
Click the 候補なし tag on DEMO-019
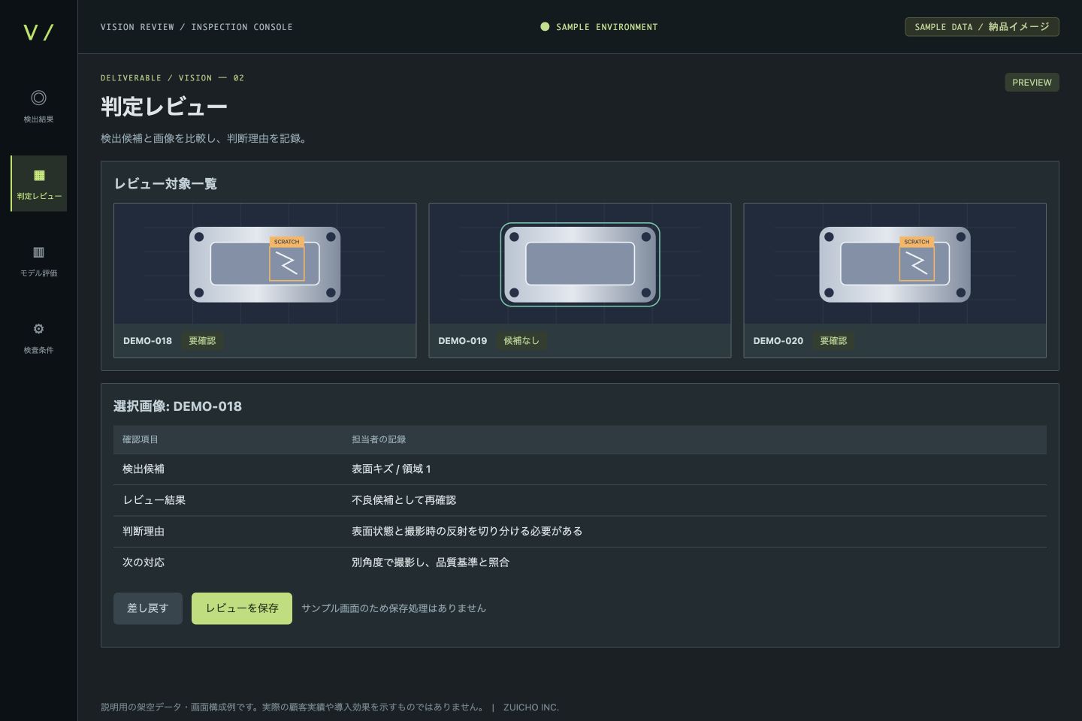[521, 341]
